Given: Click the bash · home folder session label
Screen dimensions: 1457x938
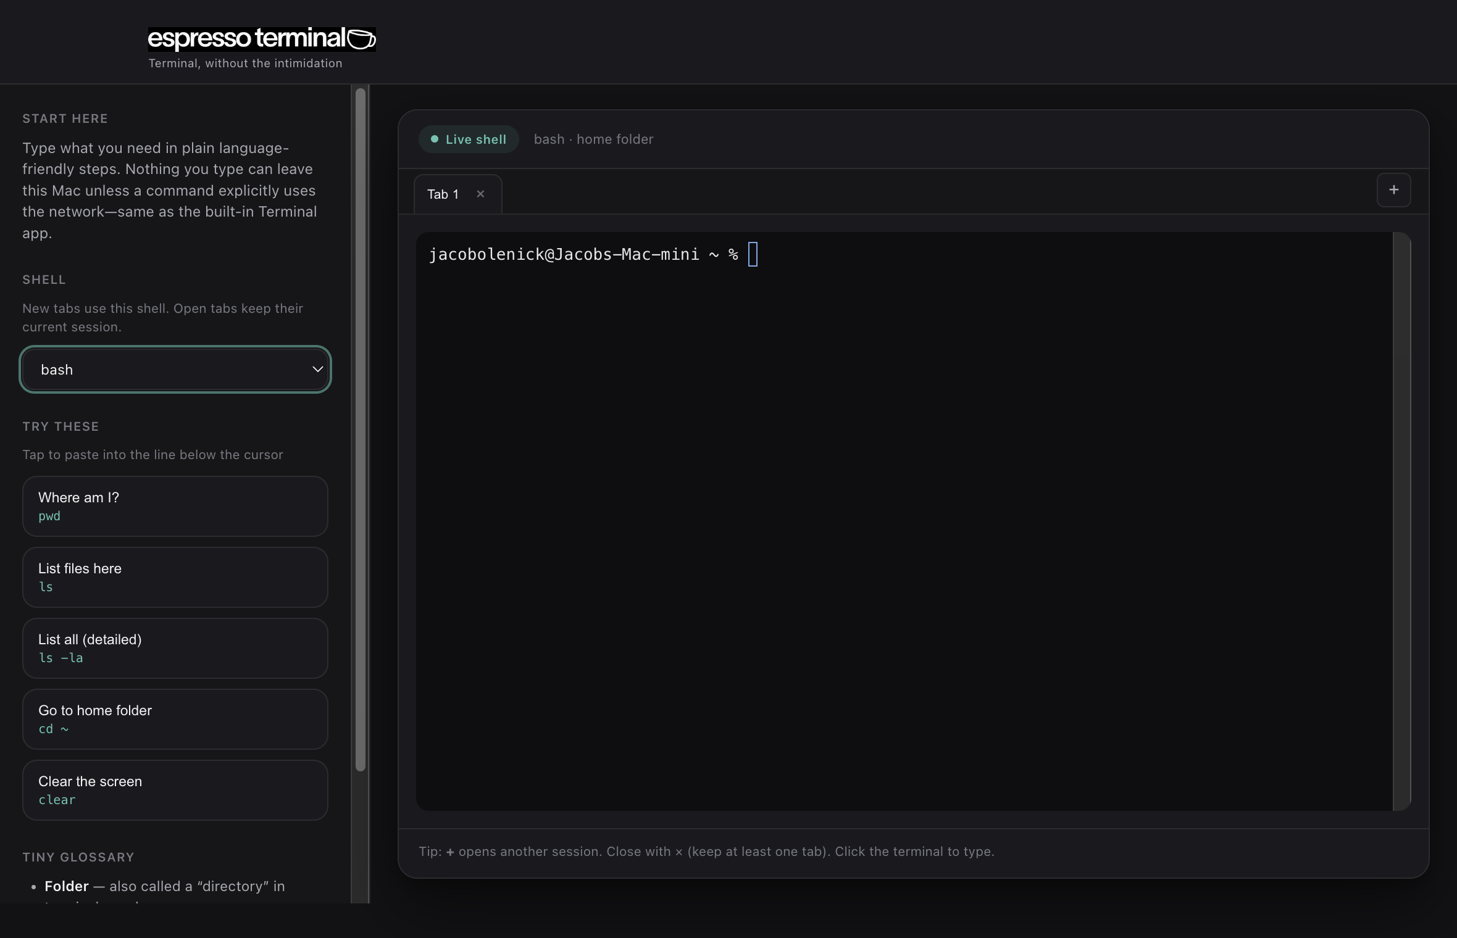Looking at the screenshot, I should [x=593, y=139].
